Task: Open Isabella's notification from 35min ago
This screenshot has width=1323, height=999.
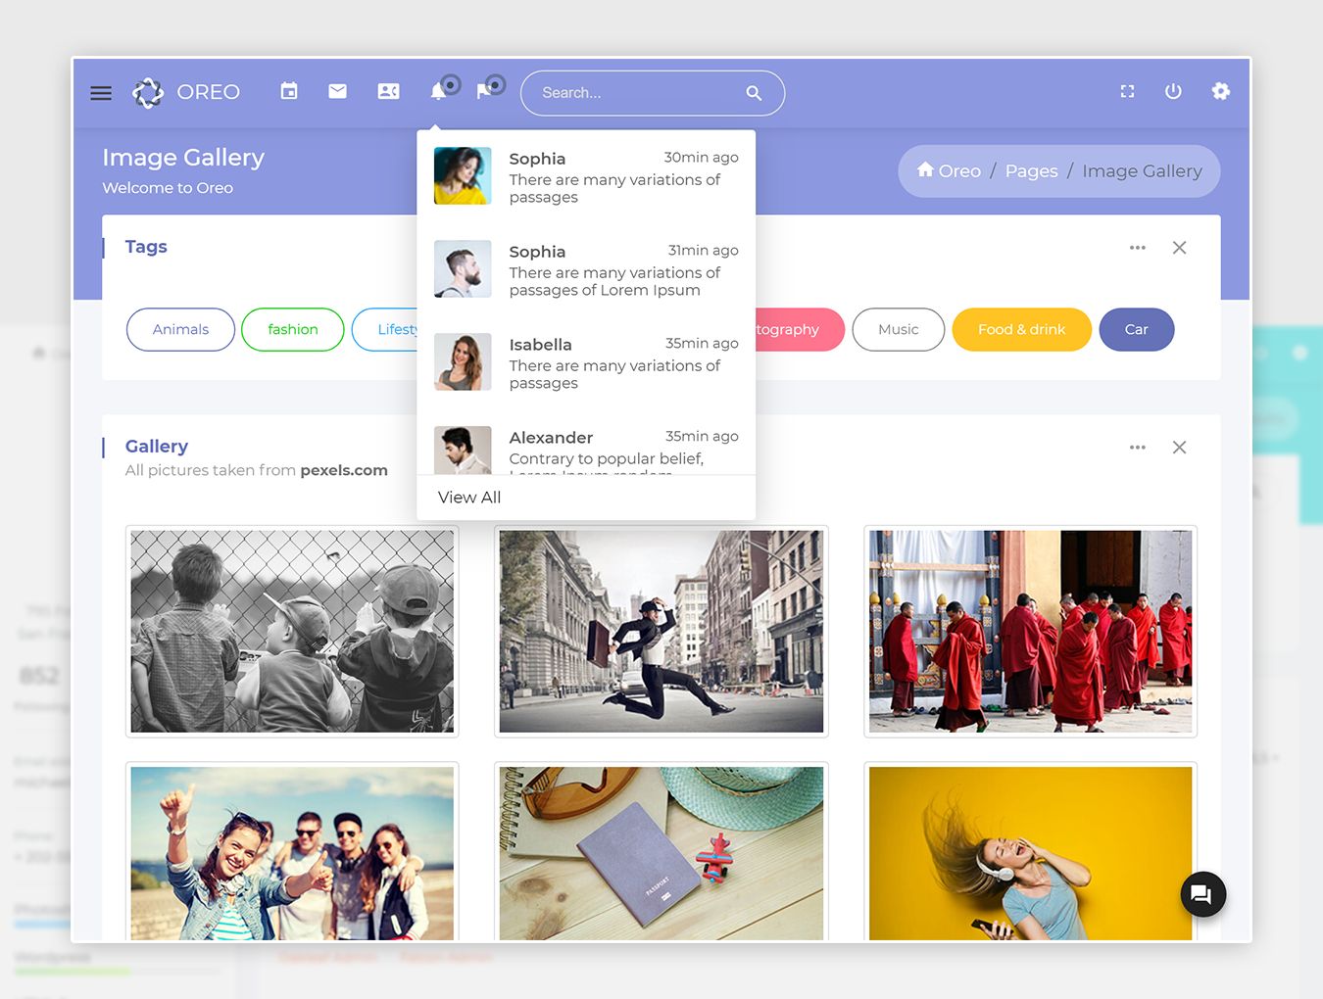Action: pyautogui.click(x=586, y=362)
